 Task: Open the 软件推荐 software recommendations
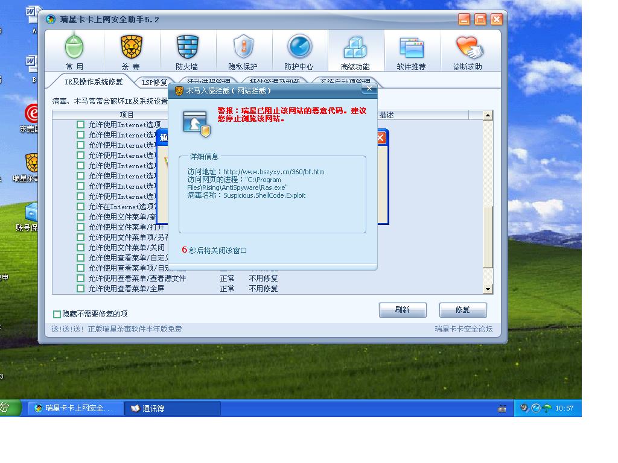(412, 52)
